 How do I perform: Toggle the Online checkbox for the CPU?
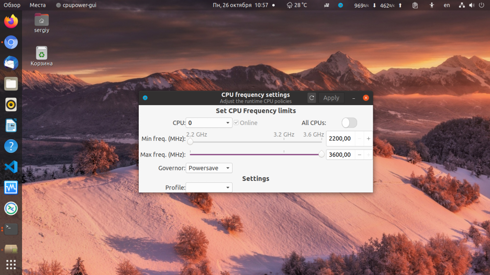[x=236, y=123]
